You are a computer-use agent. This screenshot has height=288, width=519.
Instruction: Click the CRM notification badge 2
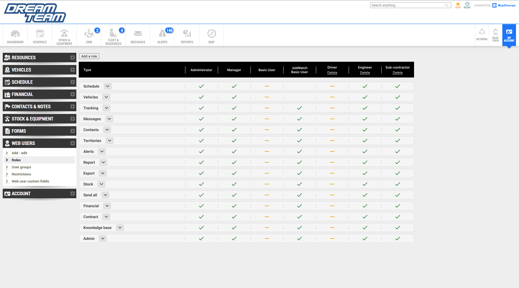tap(97, 30)
